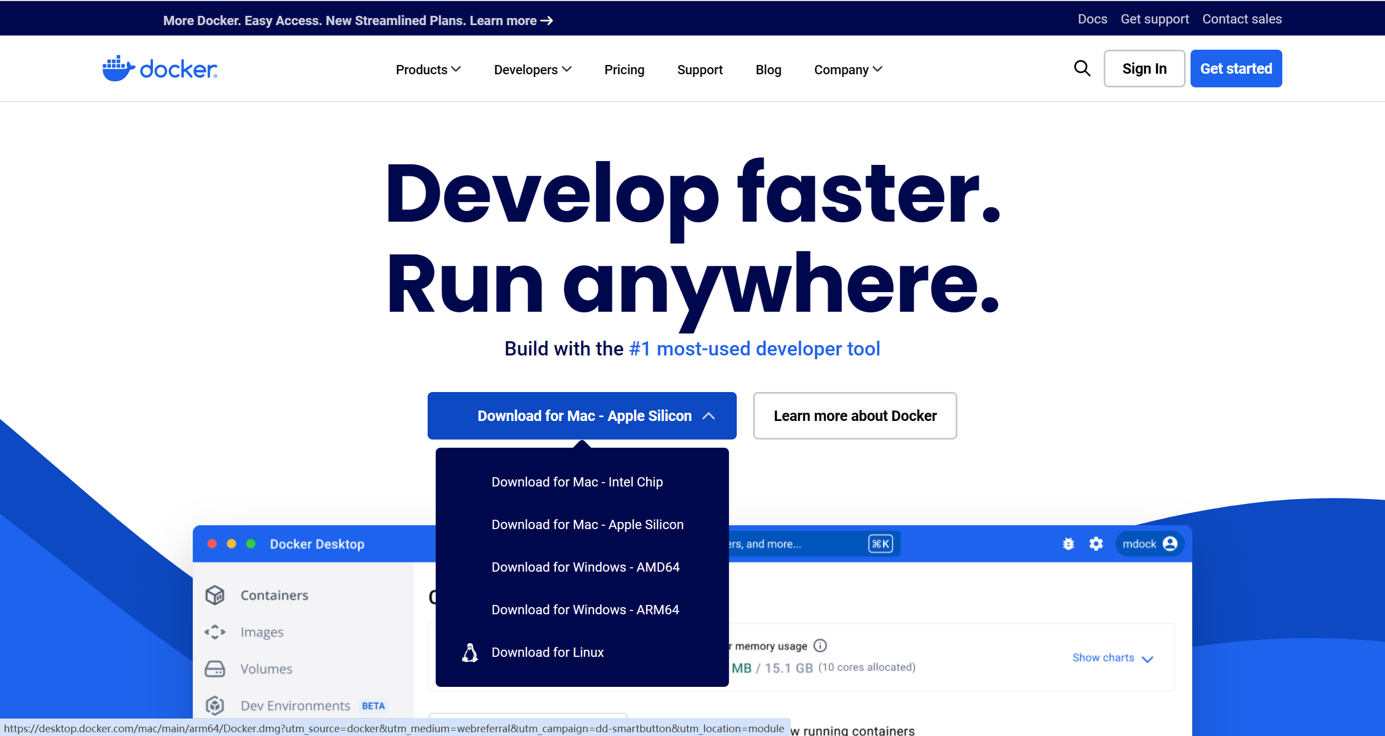Viewport: 1385px width, 736px height.
Task: Click the ⌘K shortcut badge
Action: pyautogui.click(x=880, y=544)
